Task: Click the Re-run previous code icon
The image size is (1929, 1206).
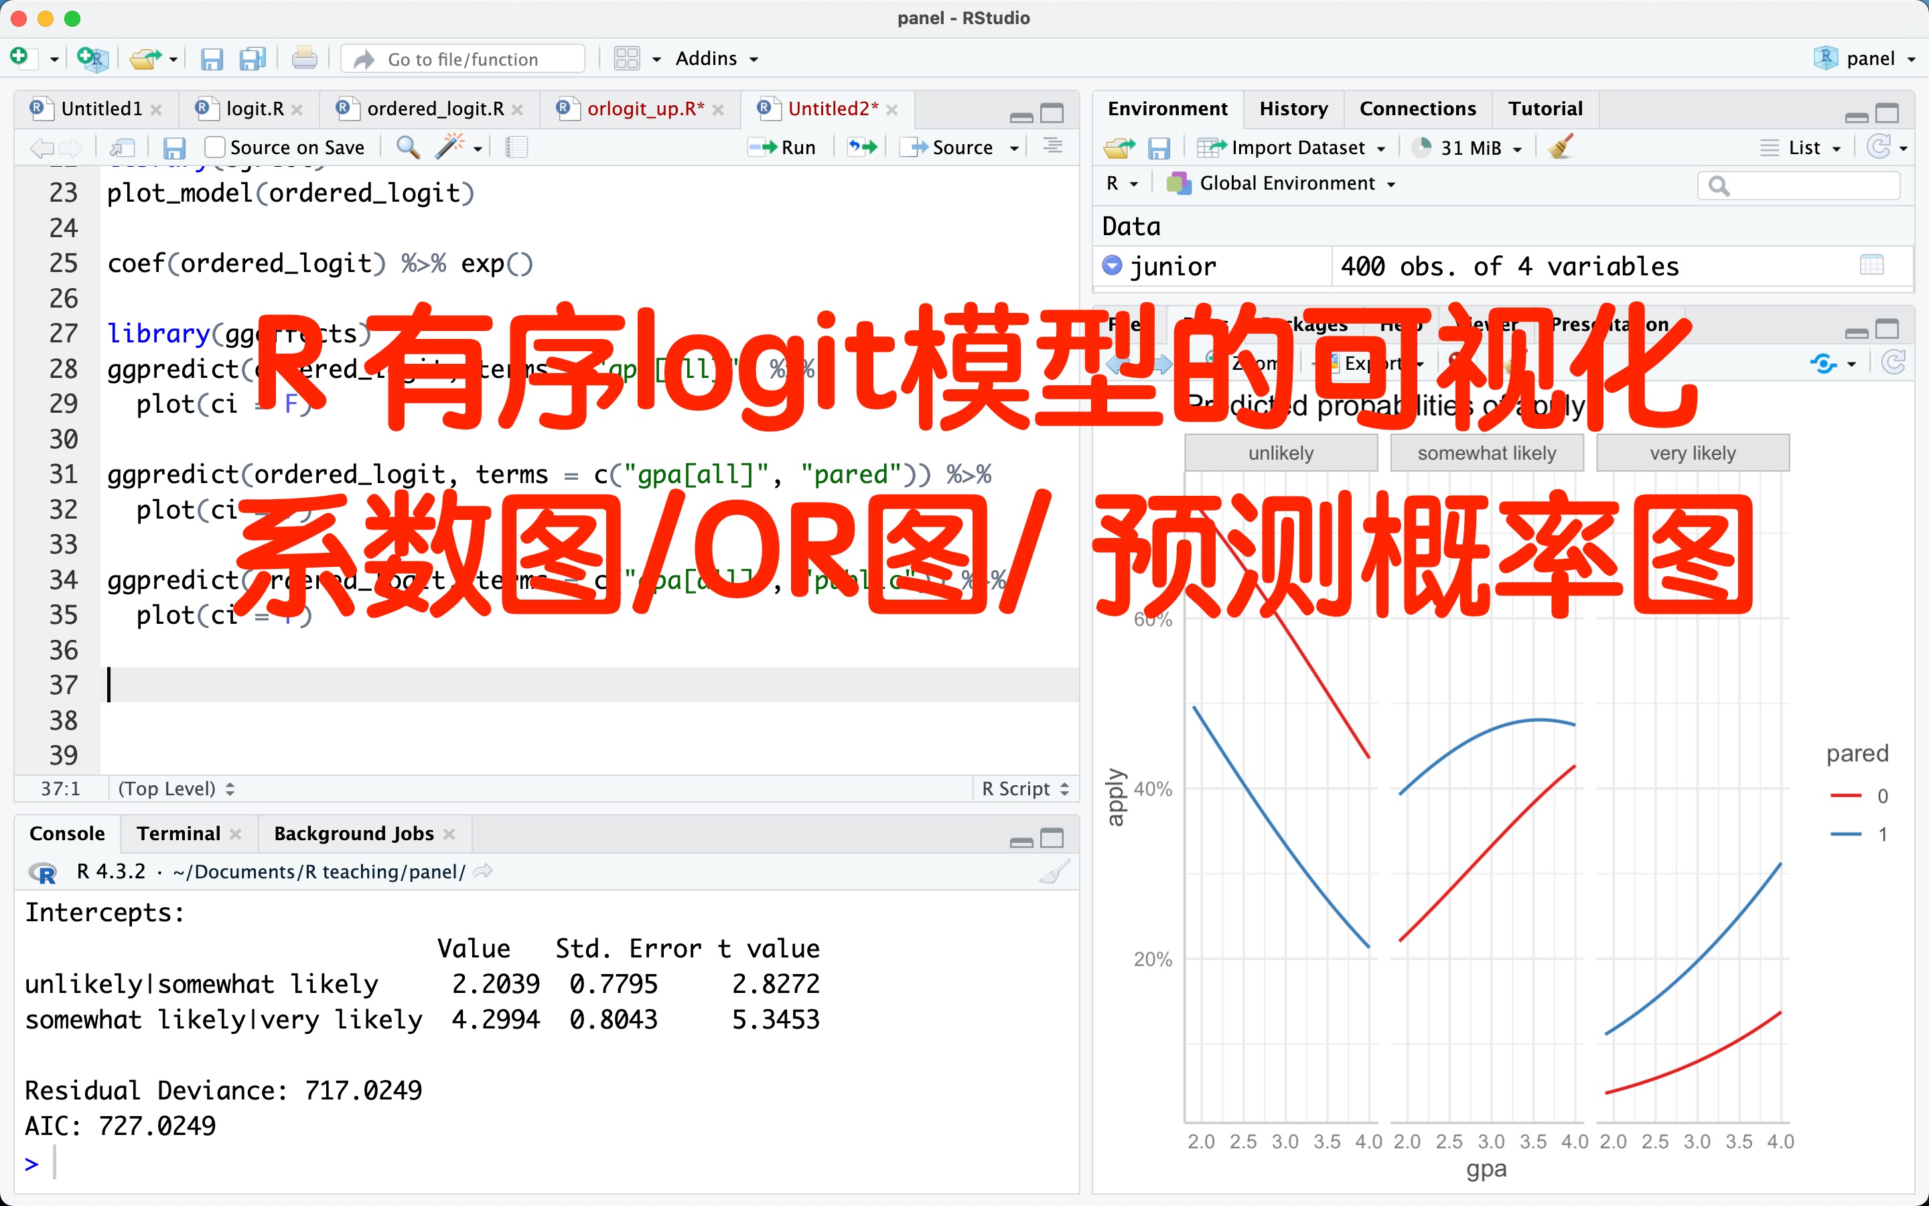Action: click(861, 147)
